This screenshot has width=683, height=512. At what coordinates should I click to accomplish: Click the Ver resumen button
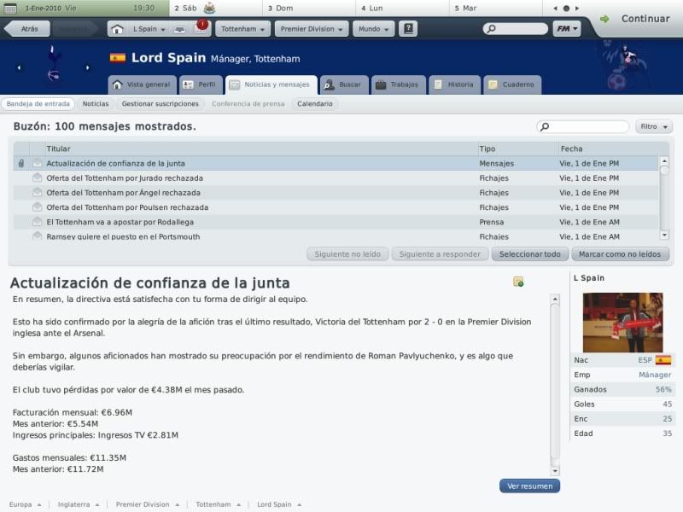coord(529,486)
